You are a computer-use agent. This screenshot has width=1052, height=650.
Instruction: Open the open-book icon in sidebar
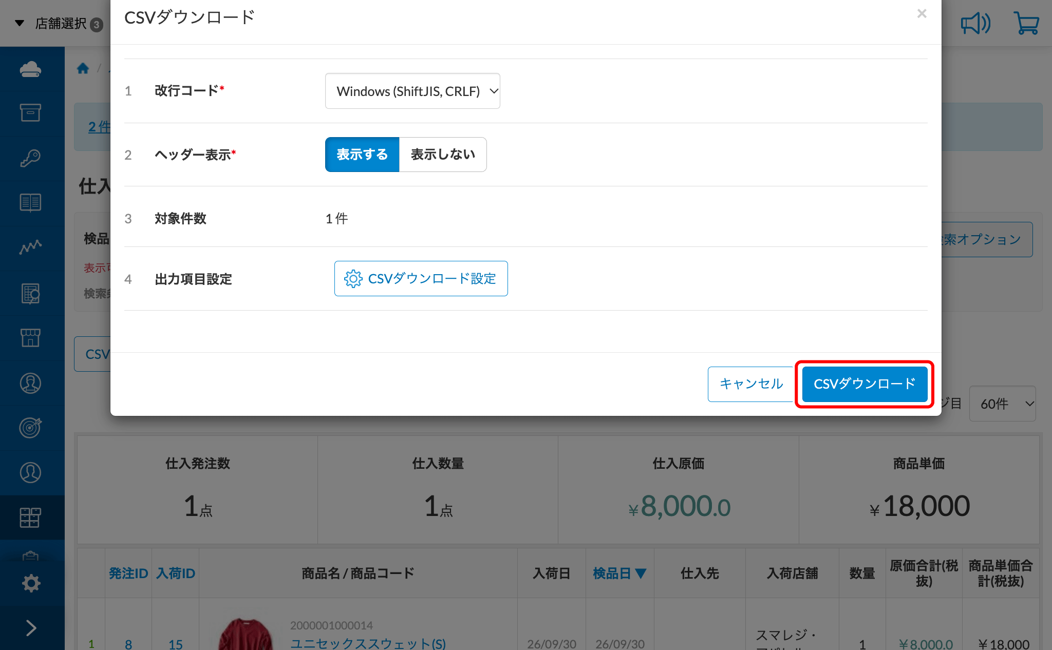[x=31, y=202]
